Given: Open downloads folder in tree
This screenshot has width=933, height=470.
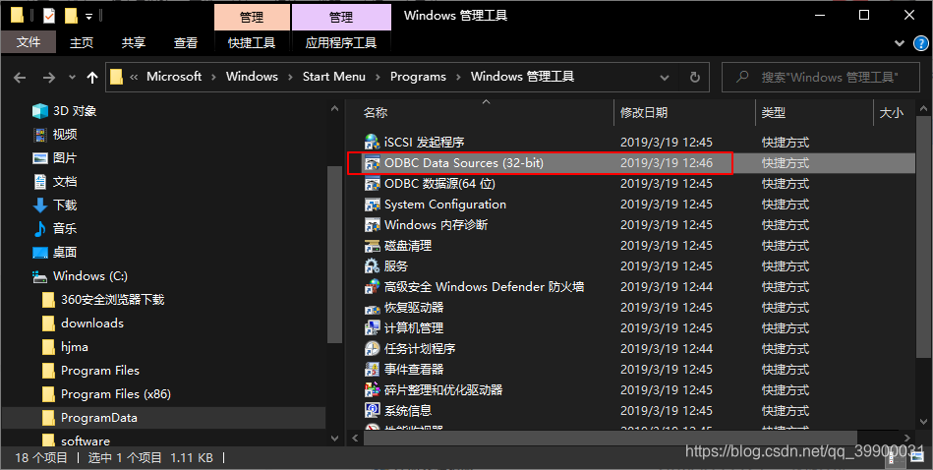Looking at the screenshot, I should (83, 323).
